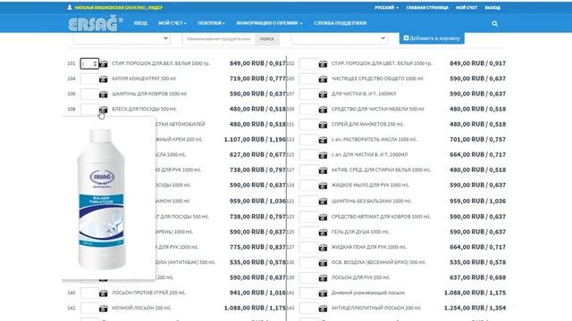The height and width of the screenshot is (321, 572).
Task: Open search via the magnifier icon
Action: click(x=494, y=24)
